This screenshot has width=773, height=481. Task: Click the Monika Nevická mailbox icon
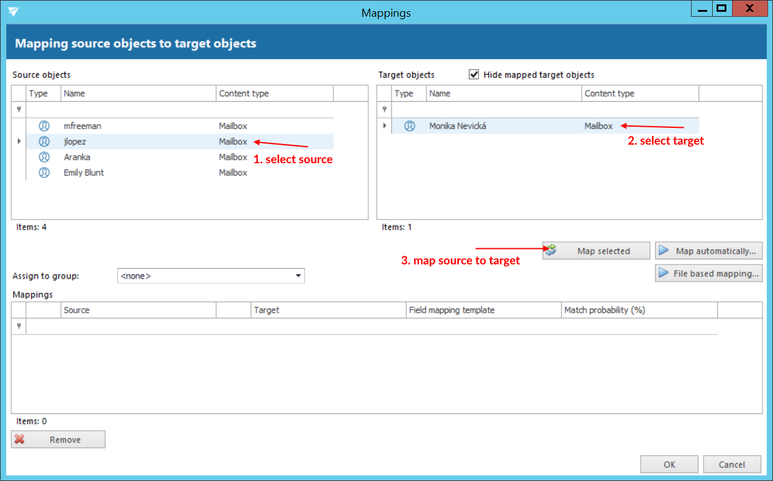(410, 126)
